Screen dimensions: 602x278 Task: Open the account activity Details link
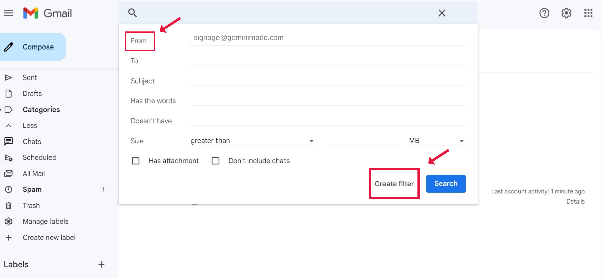[575, 202]
